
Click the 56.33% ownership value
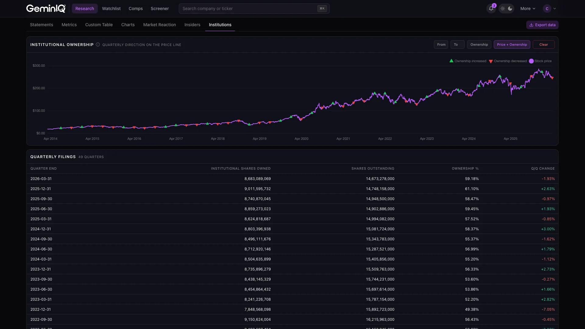pos(472,269)
